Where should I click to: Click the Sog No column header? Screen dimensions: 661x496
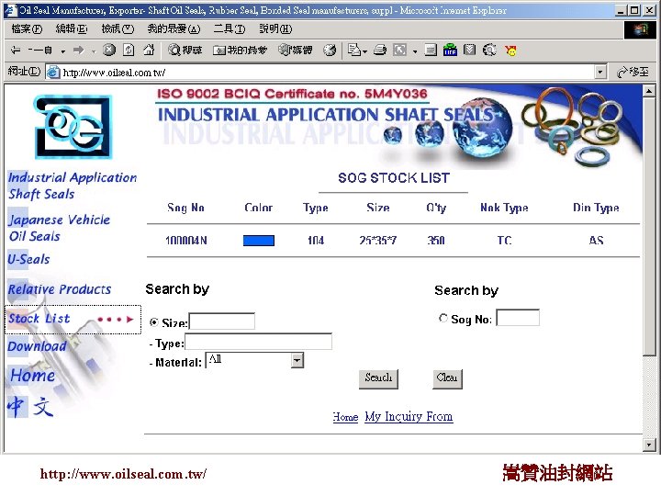coord(185,208)
